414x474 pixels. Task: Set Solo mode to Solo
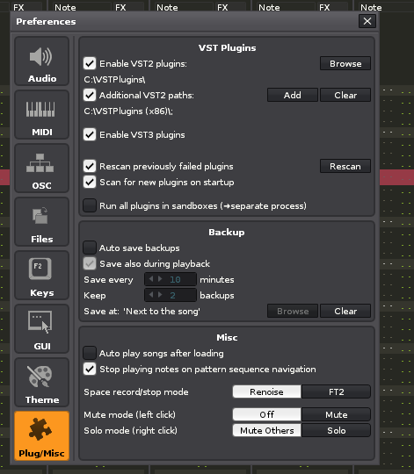336,430
